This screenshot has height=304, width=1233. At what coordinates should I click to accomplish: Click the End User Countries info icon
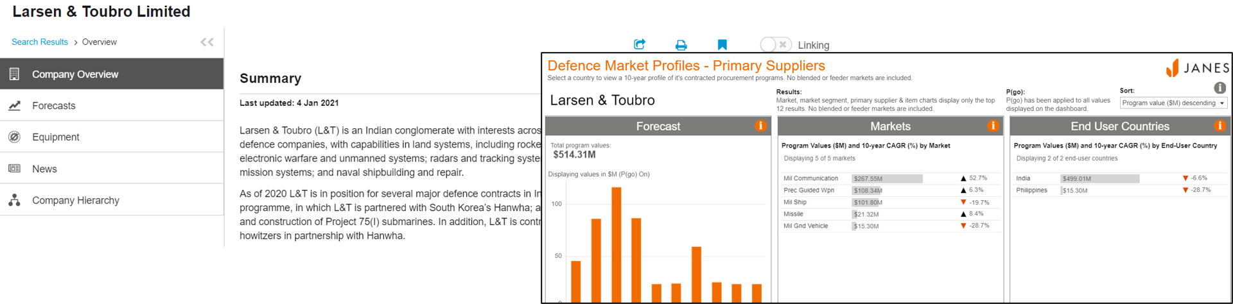pos(1220,126)
